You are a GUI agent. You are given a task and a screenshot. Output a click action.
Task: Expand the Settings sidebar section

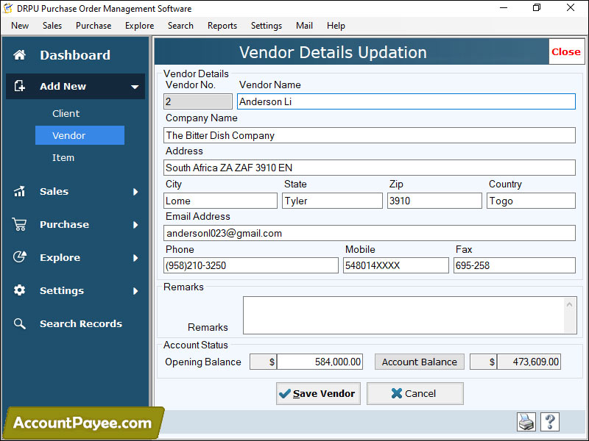pos(135,290)
